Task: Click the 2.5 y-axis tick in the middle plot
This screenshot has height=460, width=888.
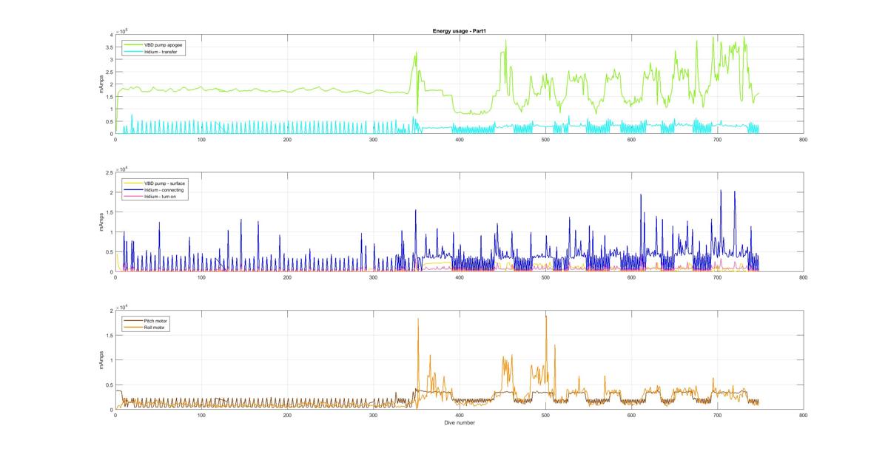Action: [x=109, y=173]
